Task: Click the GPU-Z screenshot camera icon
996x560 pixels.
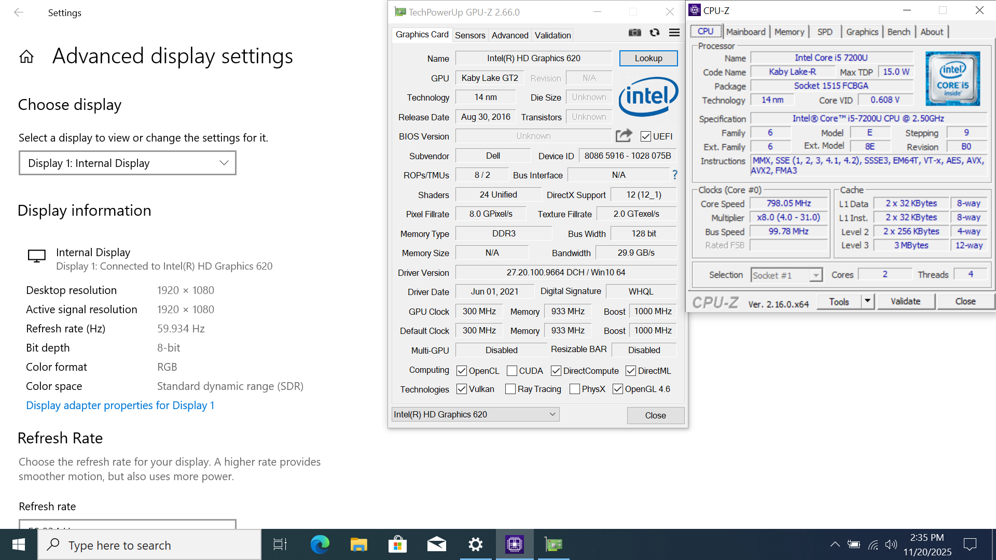Action: coord(634,33)
